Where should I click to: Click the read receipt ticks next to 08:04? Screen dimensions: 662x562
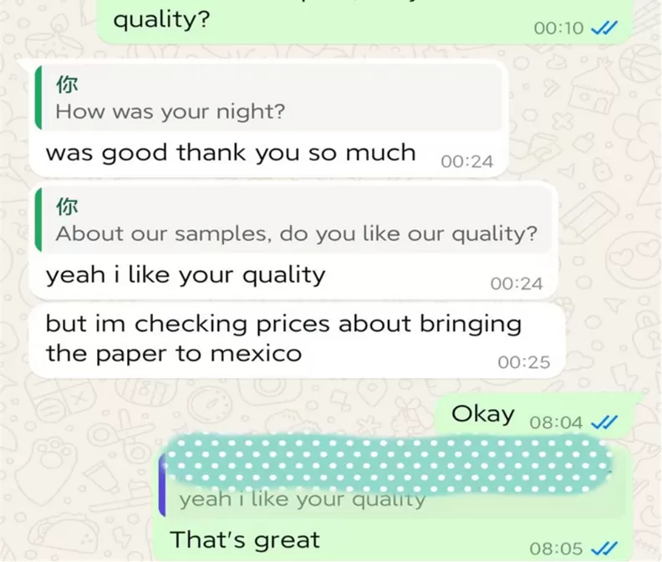pos(604,422)
